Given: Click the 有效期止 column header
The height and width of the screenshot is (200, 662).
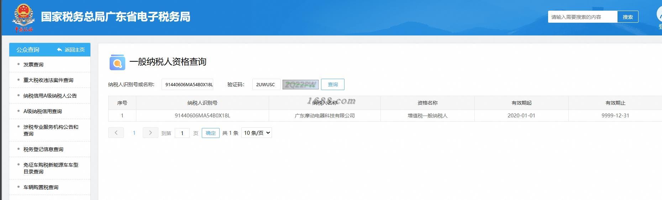Looking at the screenshot, I should [x=615, y=103].
